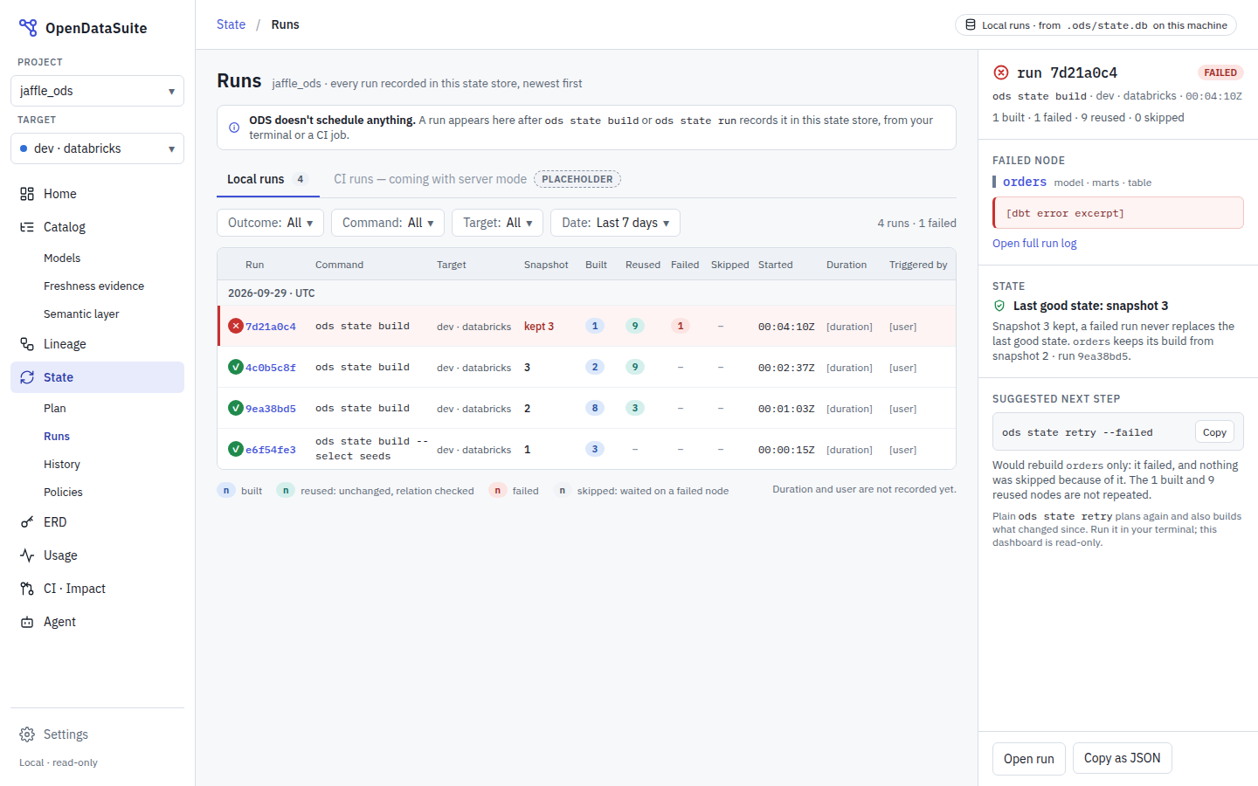Select the Freshness evidence sidebar item
Screen dimensions: 1258x786
point(93,286)
